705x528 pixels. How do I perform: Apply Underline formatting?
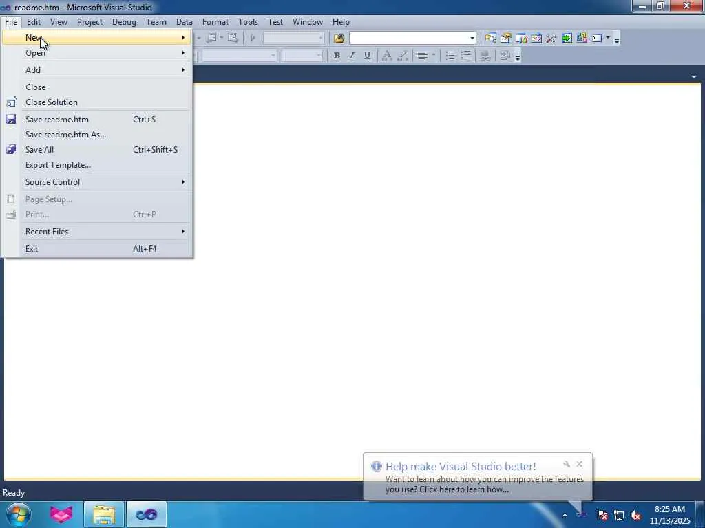tap(367, 55)
